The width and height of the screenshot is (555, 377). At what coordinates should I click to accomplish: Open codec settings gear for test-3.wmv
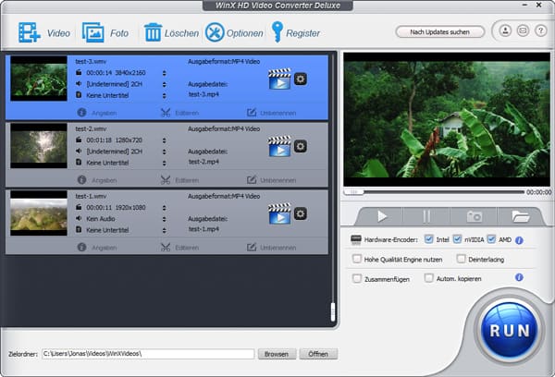(301, 79)
